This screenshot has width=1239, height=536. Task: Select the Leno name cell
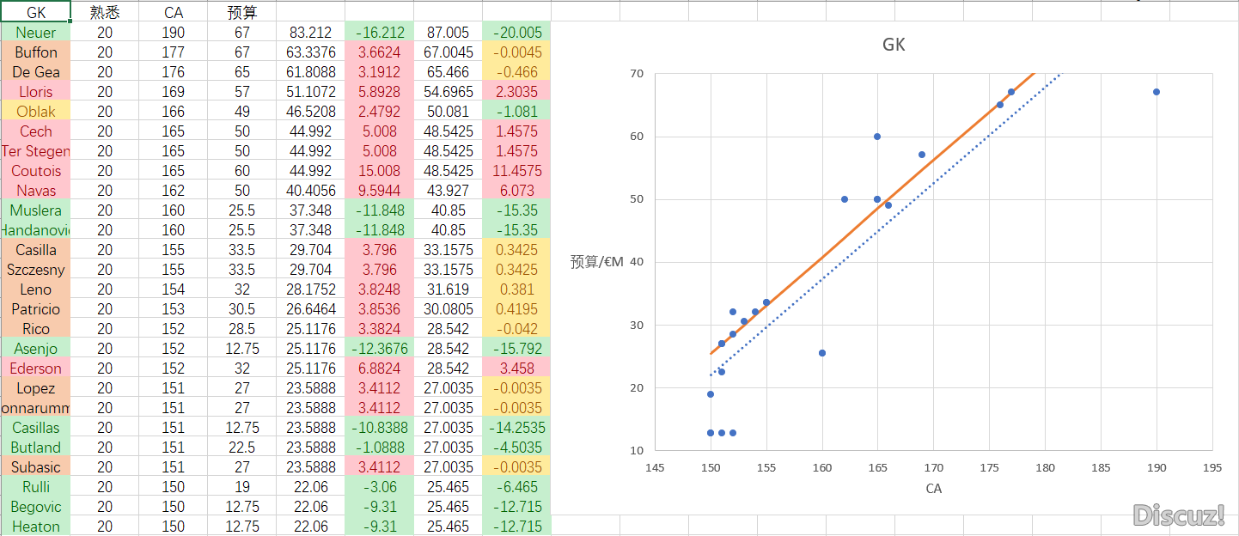(x=36, y=289)
